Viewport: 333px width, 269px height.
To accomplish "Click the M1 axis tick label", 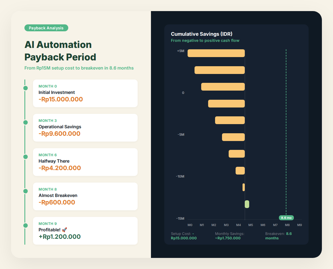I will point(202,225).
